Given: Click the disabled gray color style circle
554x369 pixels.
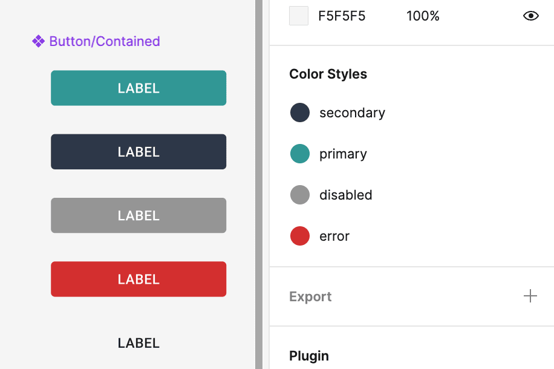Looking at the screenshot, I should (x=300, y=195).
